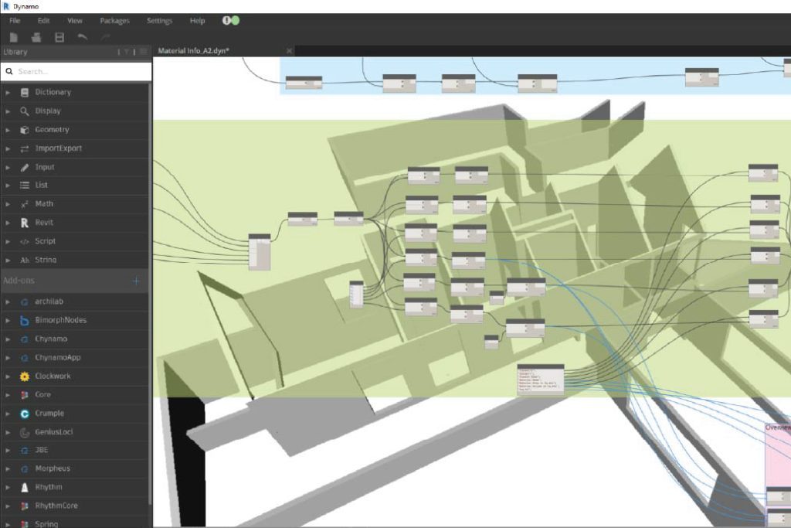Open the Packages menu

[x=114, y=21]
